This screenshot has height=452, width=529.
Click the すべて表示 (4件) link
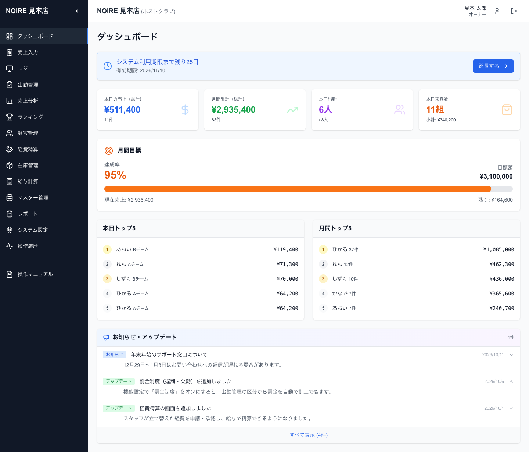tap(309, 435)
